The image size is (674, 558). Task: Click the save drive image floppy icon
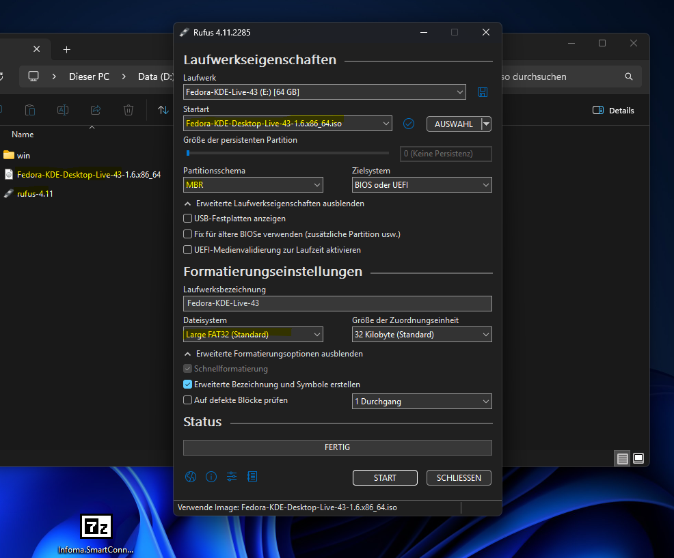click(x=483, y=92)
